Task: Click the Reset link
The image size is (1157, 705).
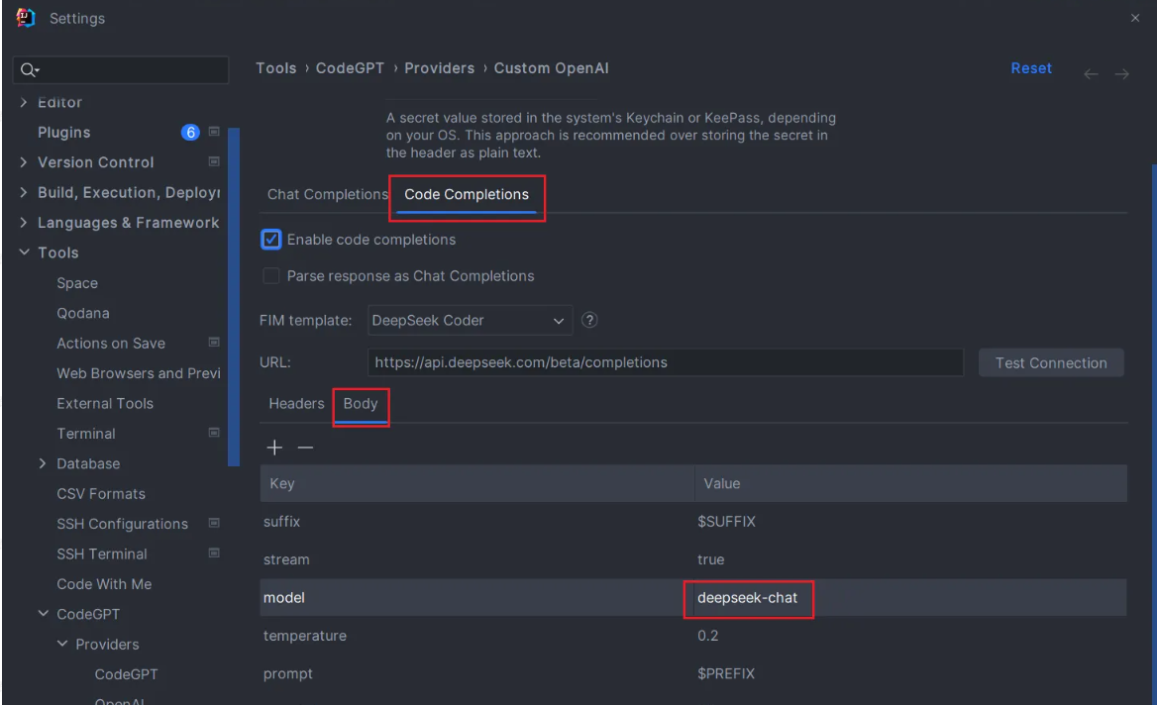Action: 1031,68
